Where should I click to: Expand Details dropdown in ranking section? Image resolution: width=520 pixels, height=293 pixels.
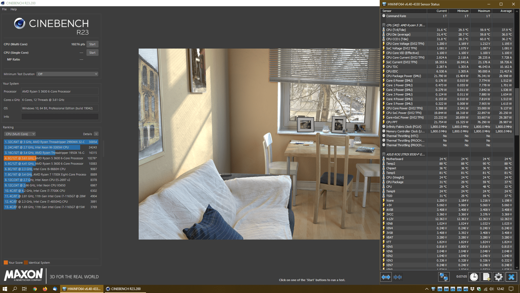pyautogui.click(x=95, y=134)
